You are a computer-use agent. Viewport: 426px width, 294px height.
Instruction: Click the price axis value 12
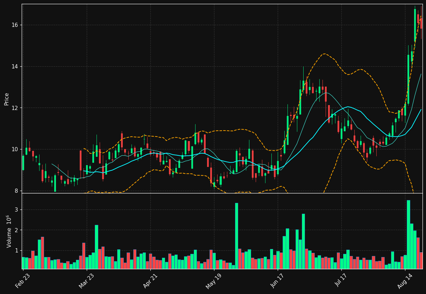pyautogui.click(x=15, y=108)
